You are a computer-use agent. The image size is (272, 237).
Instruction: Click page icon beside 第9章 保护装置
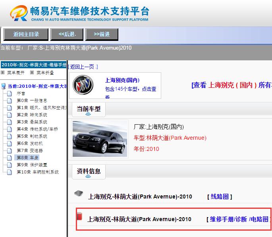coord(10,165)
